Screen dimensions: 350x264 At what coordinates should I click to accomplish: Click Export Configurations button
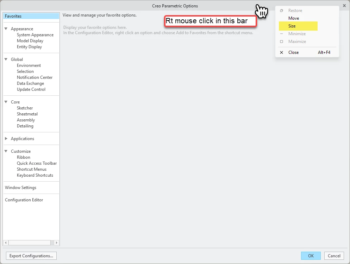click(31, 256)
